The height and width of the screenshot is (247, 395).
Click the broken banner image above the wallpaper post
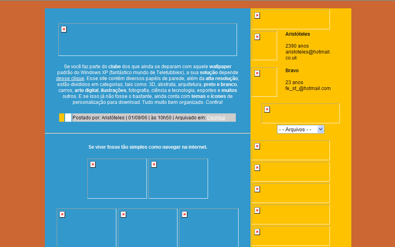[148, 40]
